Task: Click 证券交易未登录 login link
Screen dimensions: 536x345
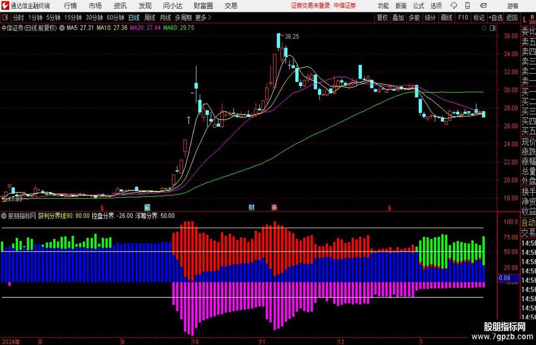Action: click(310, 6)
